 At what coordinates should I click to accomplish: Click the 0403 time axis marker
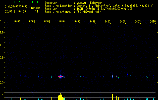point(47,21)
